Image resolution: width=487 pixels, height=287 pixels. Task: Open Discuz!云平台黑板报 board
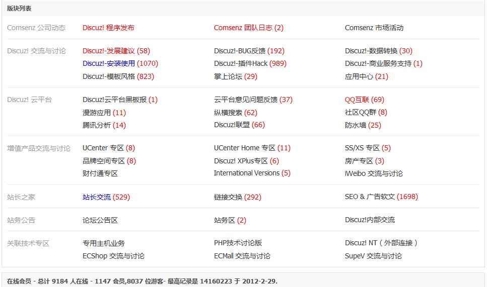(115, 100)
